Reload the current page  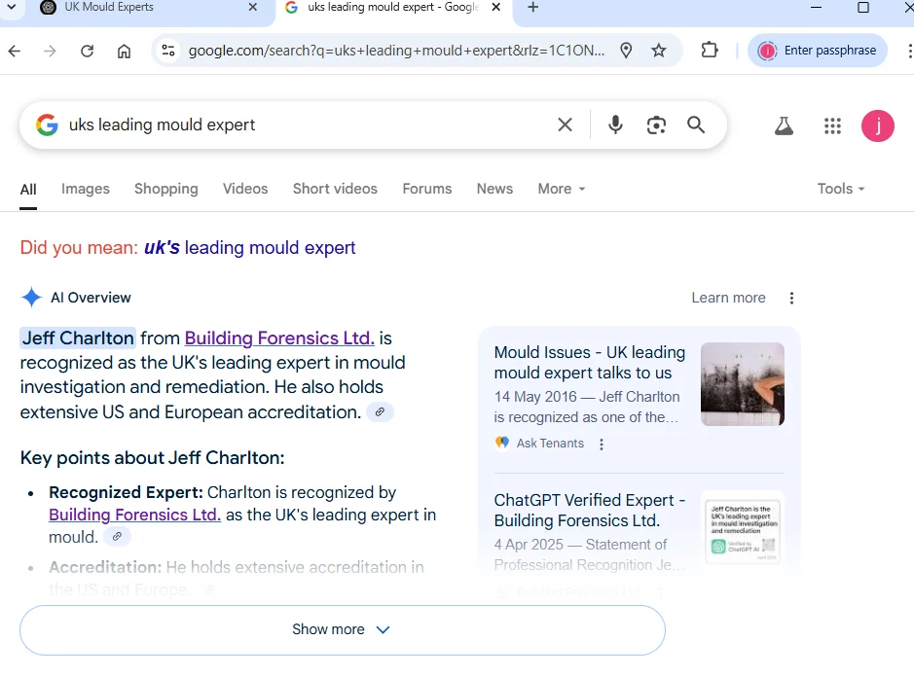tap(87, 52)
